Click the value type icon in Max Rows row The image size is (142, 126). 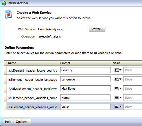[x=117, y=88]
